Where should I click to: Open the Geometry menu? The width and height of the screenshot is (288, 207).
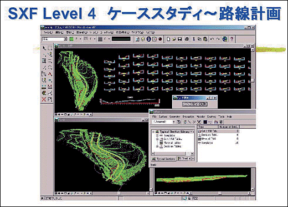point(174,117)
